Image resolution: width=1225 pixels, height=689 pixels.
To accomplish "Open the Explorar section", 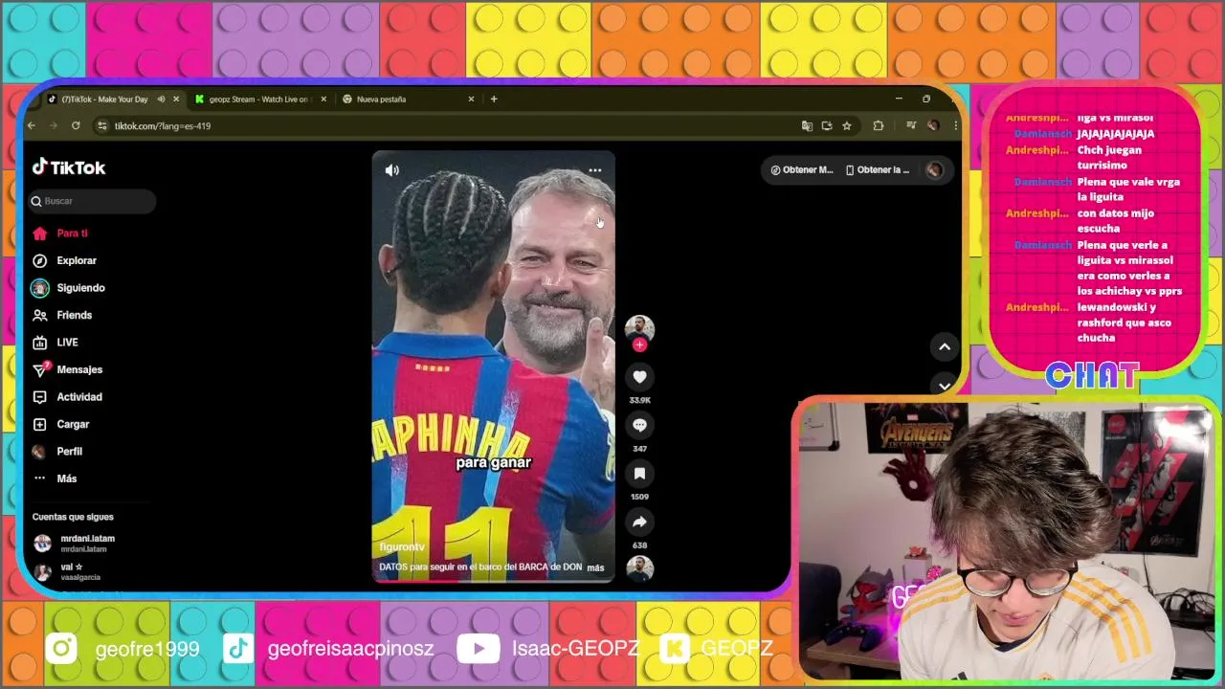I will point(76,260).
